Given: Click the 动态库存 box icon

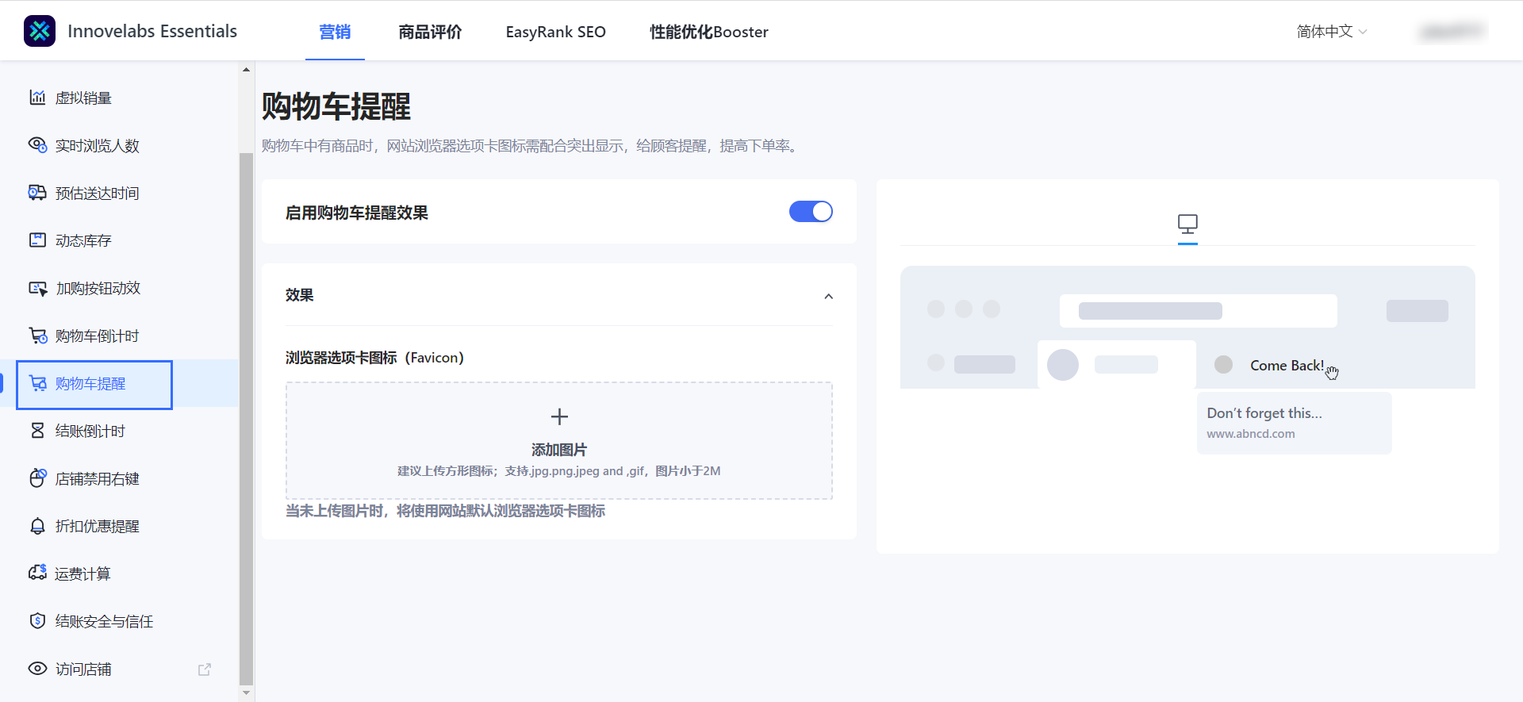Looking at the screenshot, I should [x=37, y=240].
